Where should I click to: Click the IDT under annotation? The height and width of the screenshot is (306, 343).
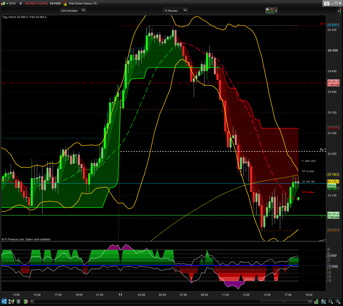308,192
